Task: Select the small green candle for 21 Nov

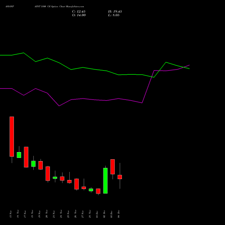Action: click(55, 178)
